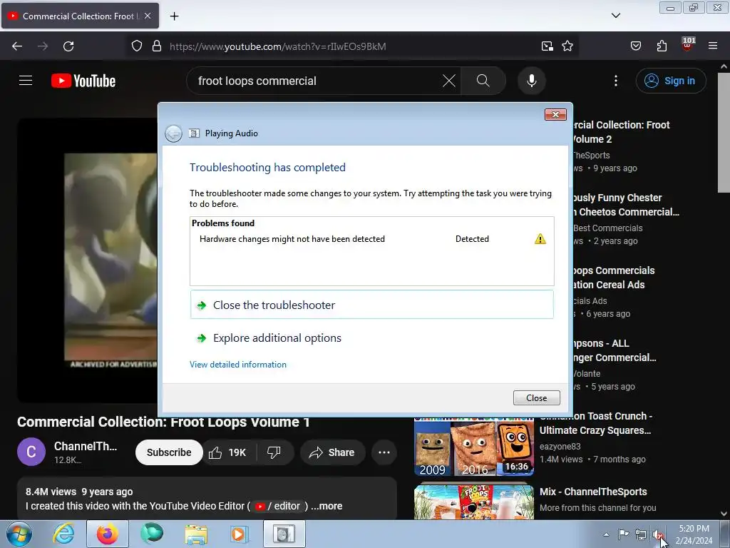This screenshot has height=548, width=730.
Task: Open a new tab with plus button
Action: [174, 16]
